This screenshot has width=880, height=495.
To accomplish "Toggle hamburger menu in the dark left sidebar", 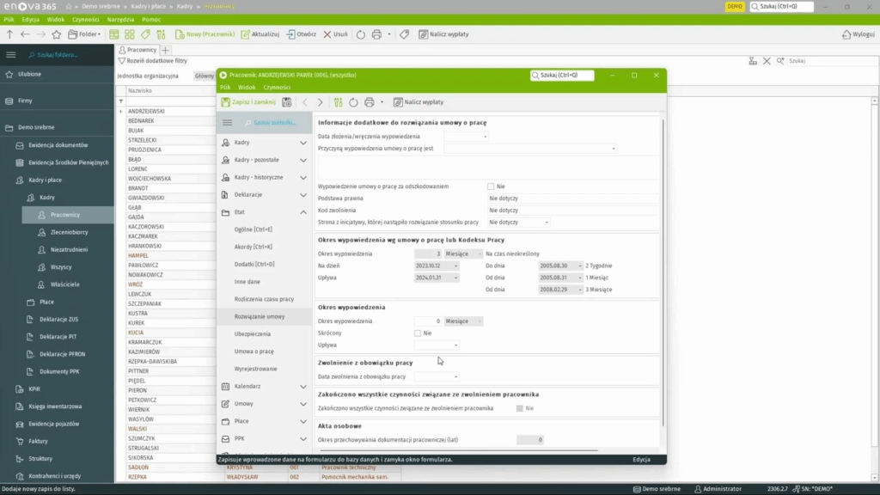I will pyautogui.click(x=11, y=54).
